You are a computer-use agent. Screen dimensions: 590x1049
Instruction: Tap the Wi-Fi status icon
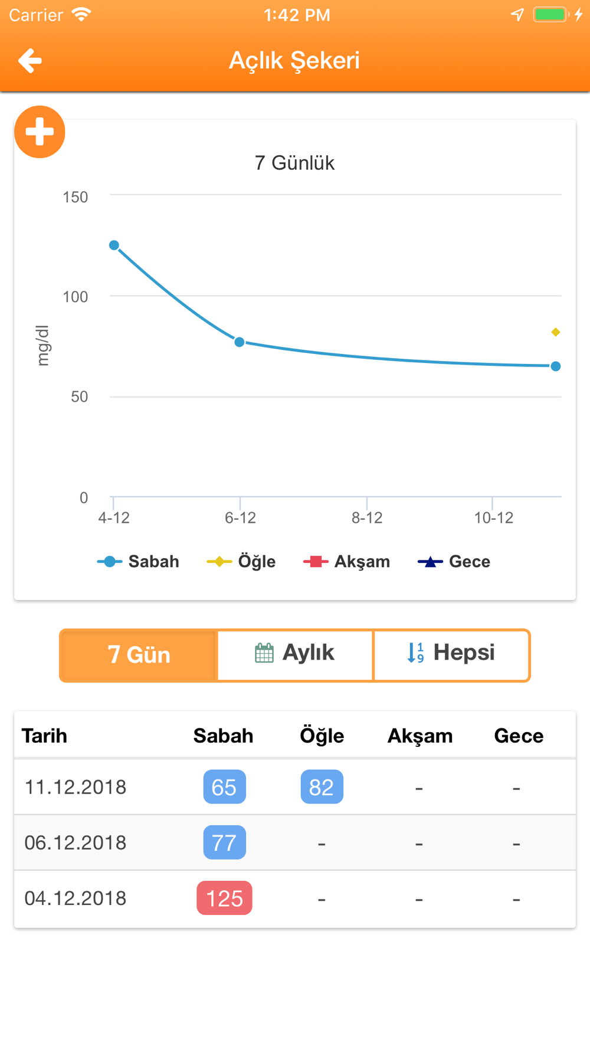(x=81, y=14)
